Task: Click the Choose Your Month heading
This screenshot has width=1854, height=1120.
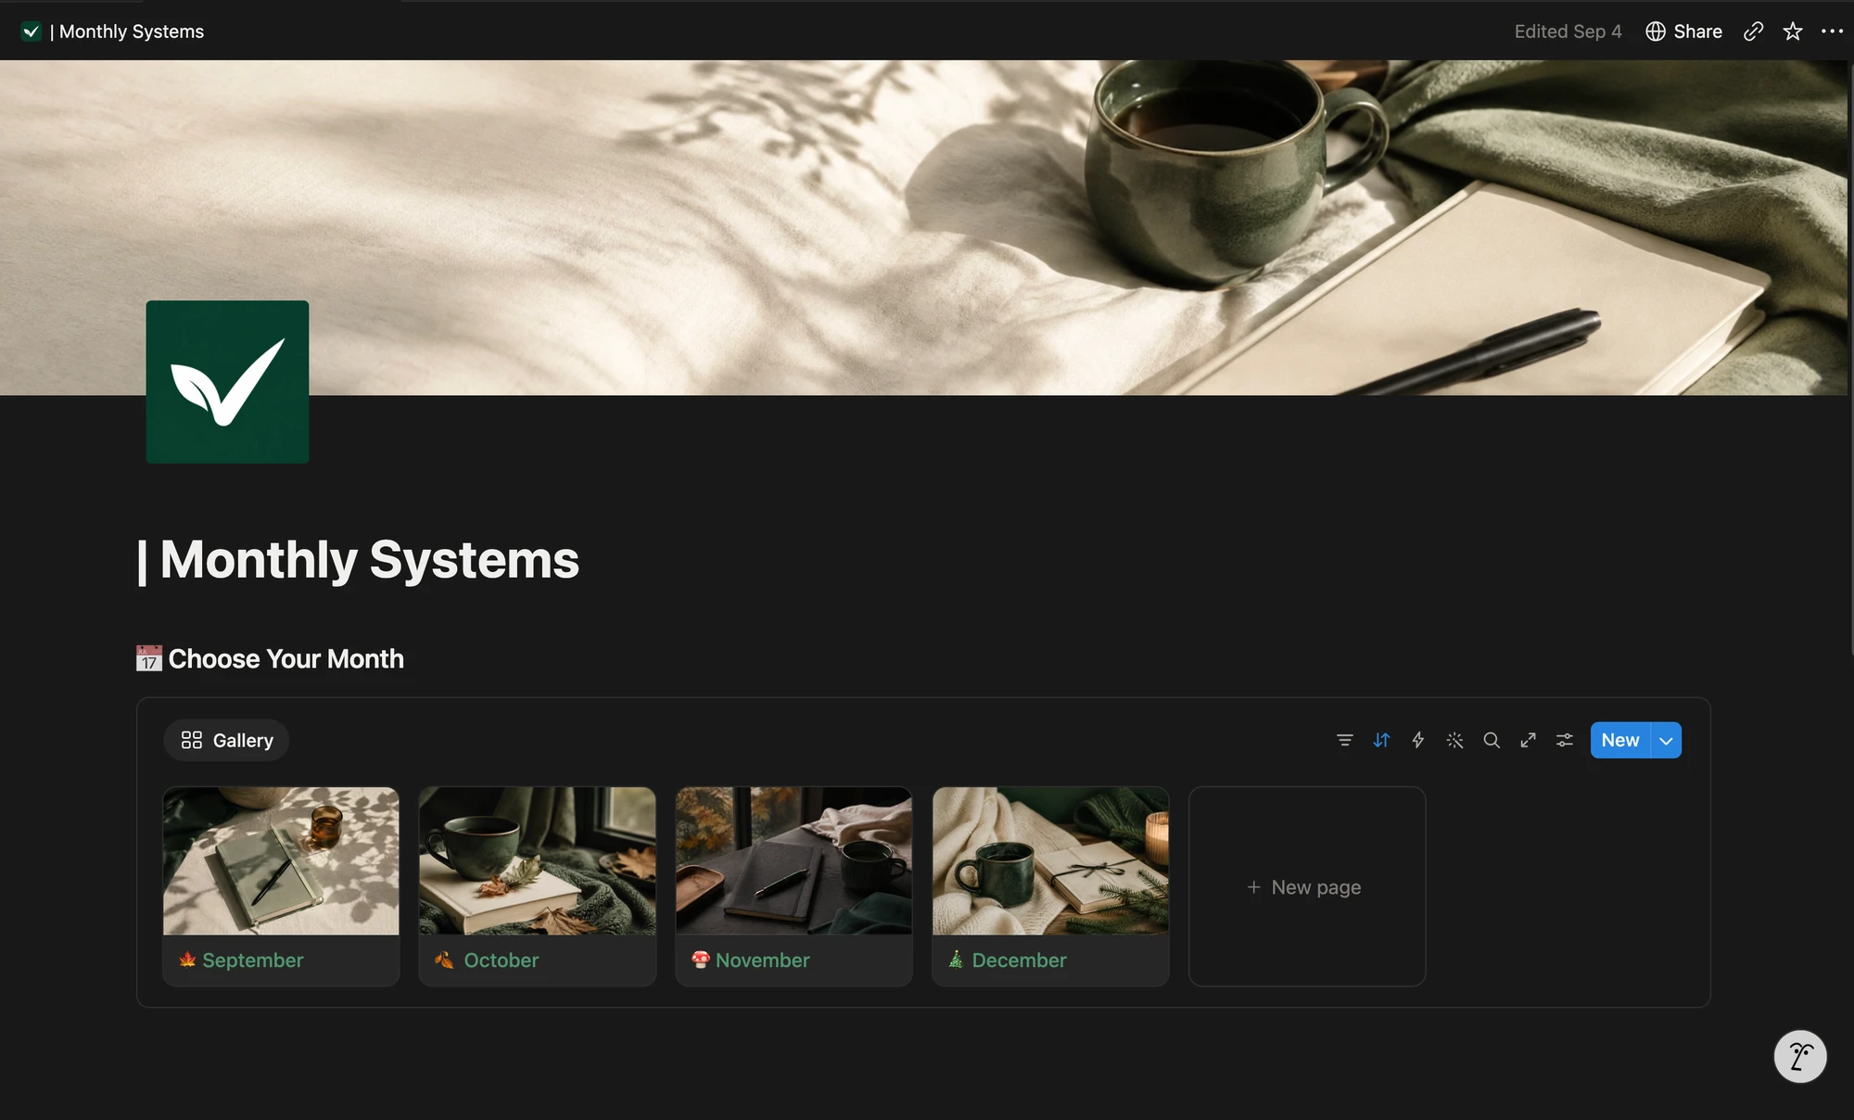Action: [286, 658]
